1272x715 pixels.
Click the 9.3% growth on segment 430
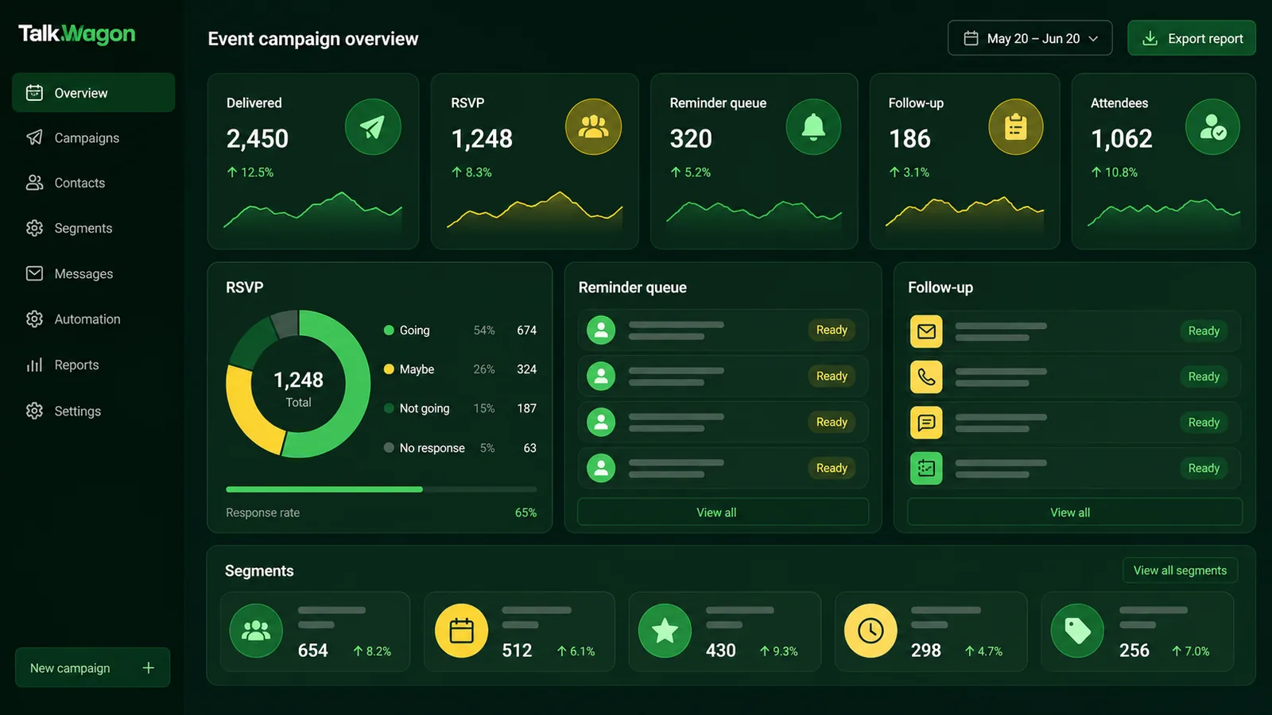point(778,651)
